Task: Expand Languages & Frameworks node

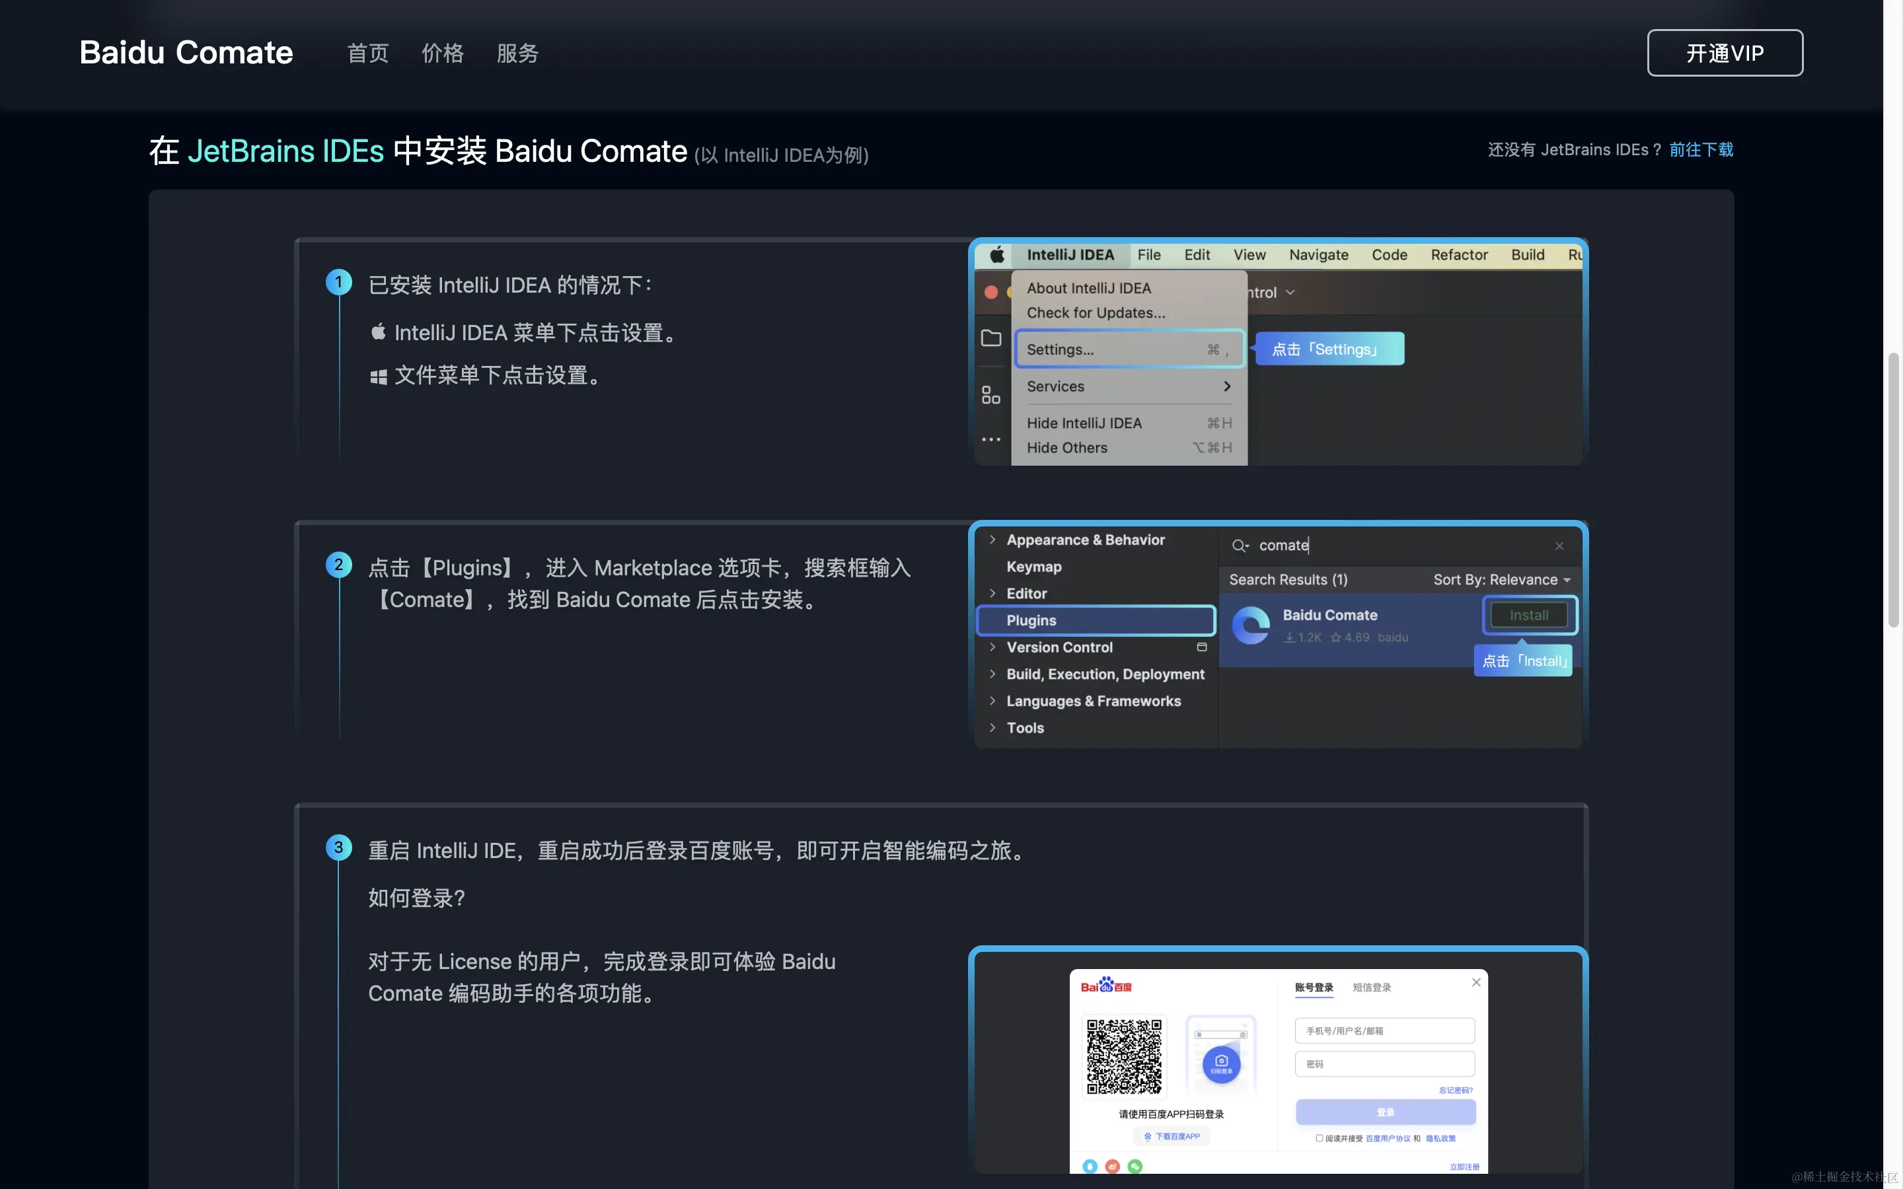Action: pos(992,700)
